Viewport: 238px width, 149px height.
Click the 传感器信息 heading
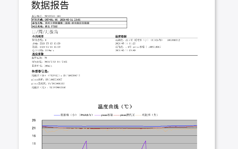pos(40,71)
